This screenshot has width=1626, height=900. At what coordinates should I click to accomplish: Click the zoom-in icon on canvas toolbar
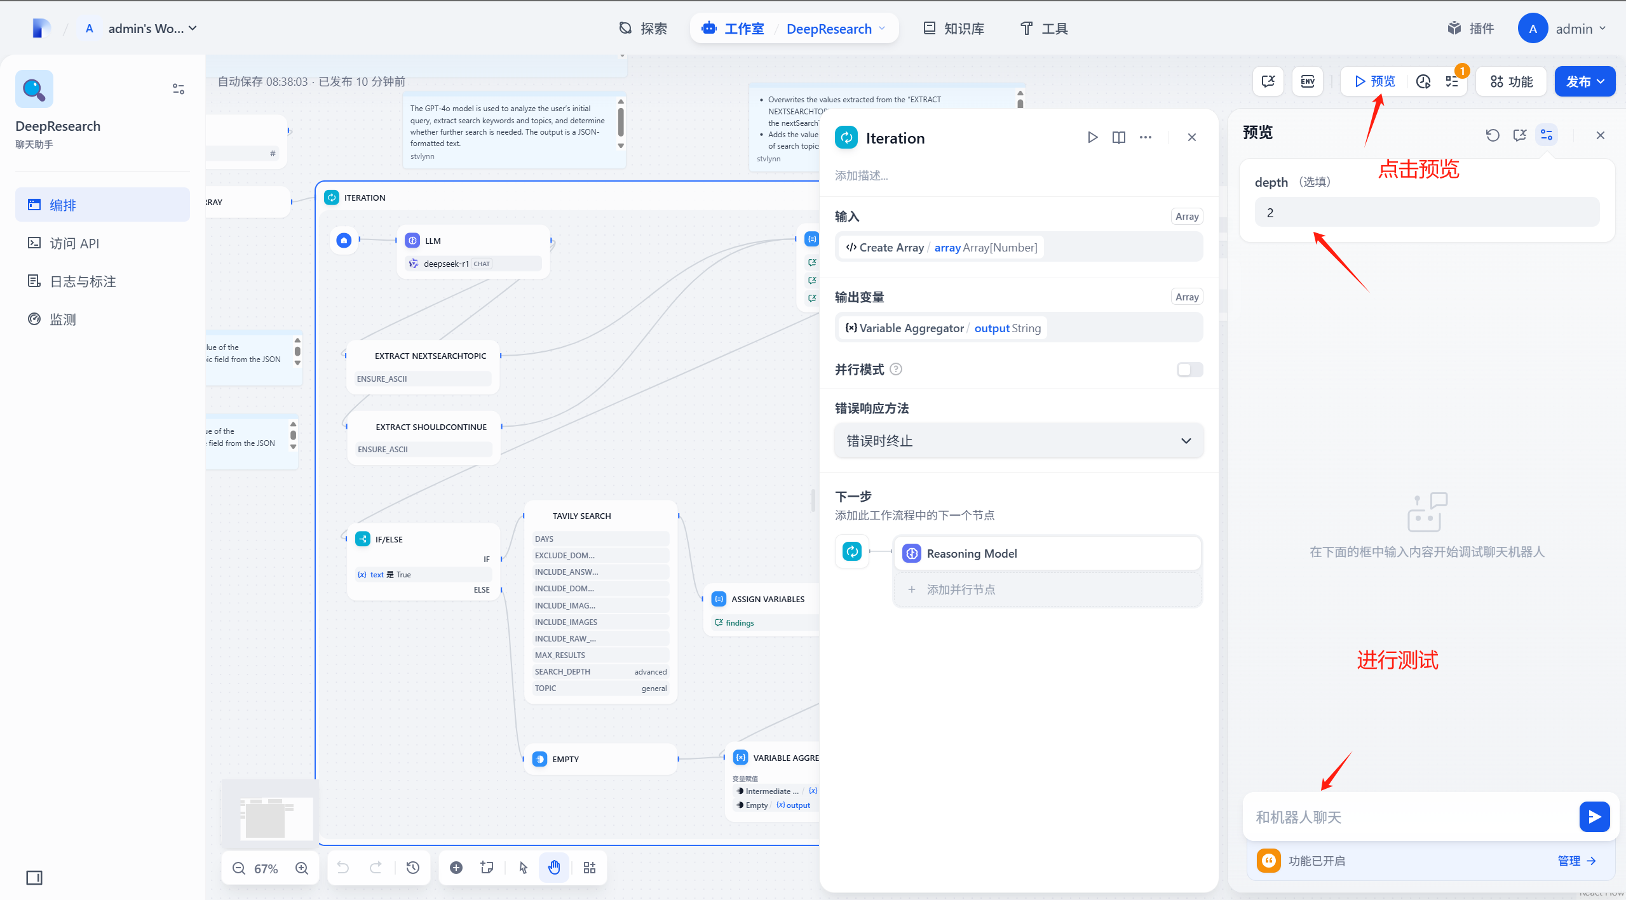pyautogui.click(x=304, y=868)
